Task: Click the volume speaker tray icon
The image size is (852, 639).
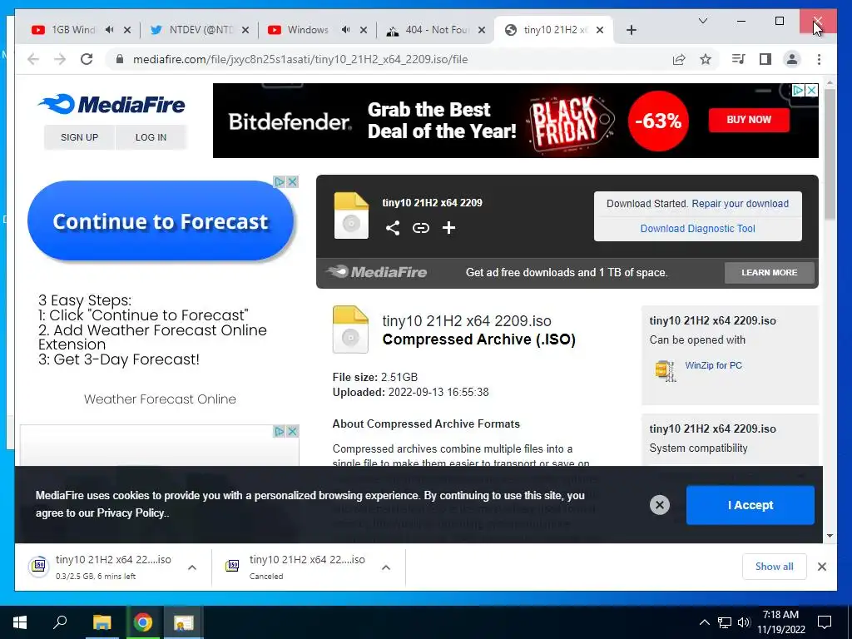Action: click(x=744, y=622)
